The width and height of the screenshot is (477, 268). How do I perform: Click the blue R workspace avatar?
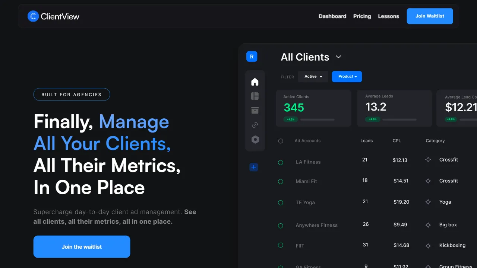[x=252, y=57]
